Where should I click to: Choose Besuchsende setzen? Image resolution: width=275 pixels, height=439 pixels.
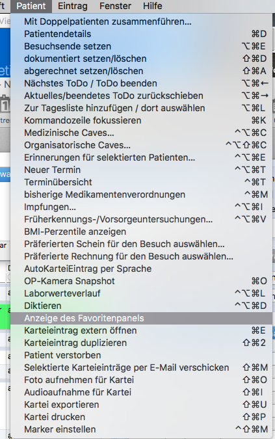[x=141, y=46]
